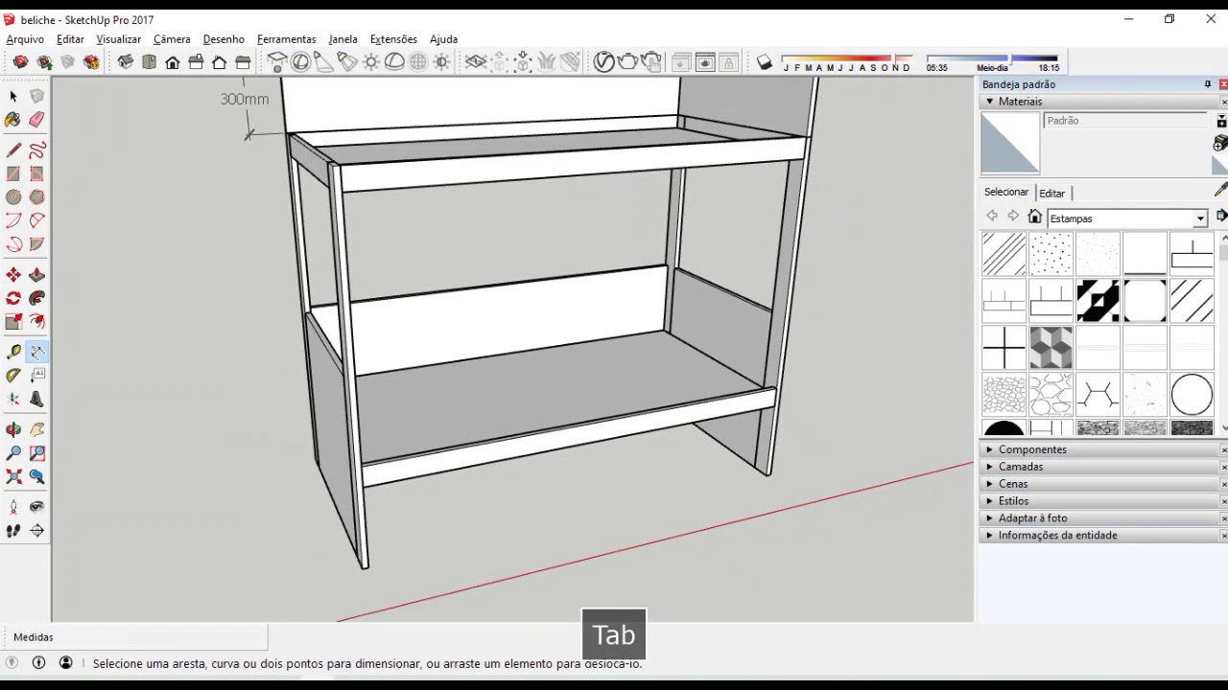
Task: Open the Estampas materials dropdown
Action: coord(1199,218)
